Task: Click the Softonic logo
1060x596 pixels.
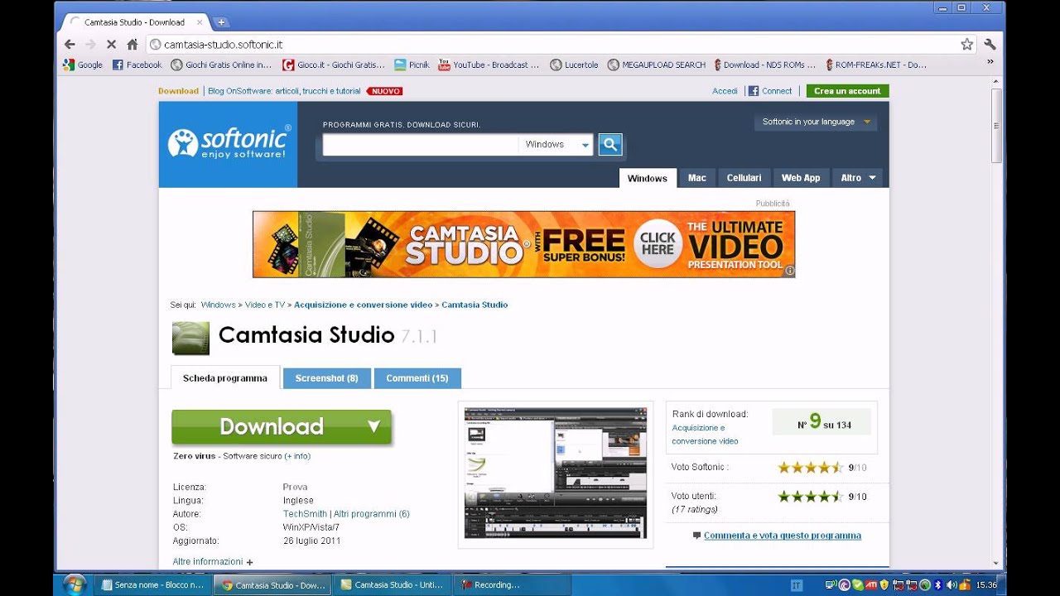Action: pyautogui.click(x=229, y=142)
